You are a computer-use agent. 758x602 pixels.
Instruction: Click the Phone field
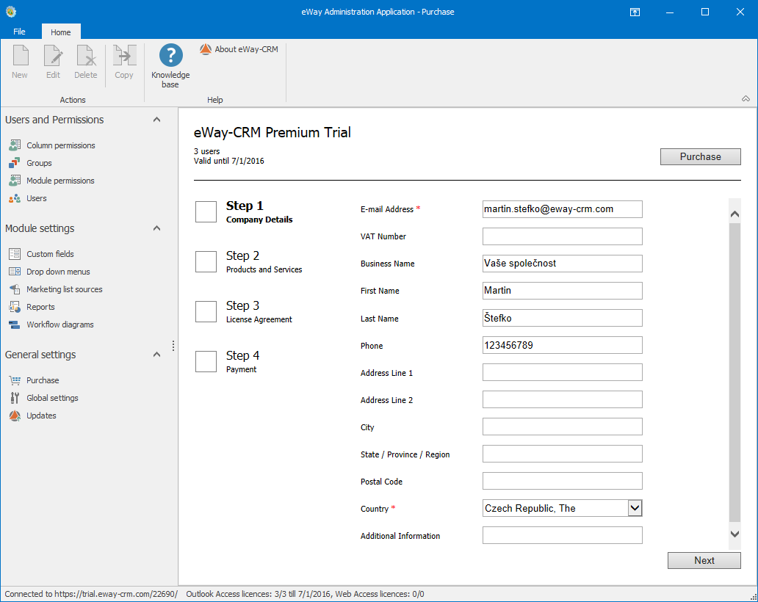562,345
